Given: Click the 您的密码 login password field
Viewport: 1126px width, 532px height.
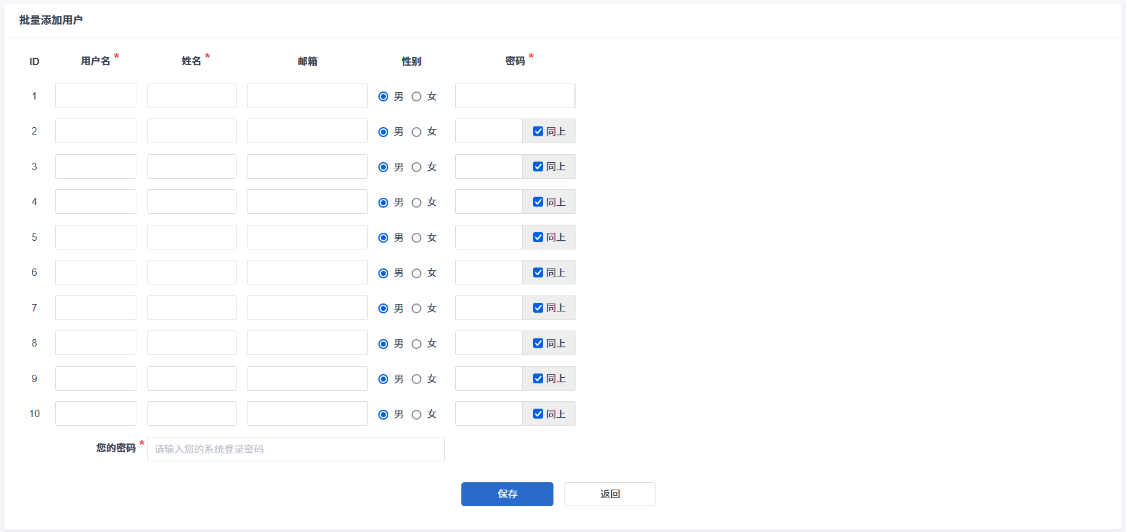Looking at the screenshot, I should (x=295, y=449).
